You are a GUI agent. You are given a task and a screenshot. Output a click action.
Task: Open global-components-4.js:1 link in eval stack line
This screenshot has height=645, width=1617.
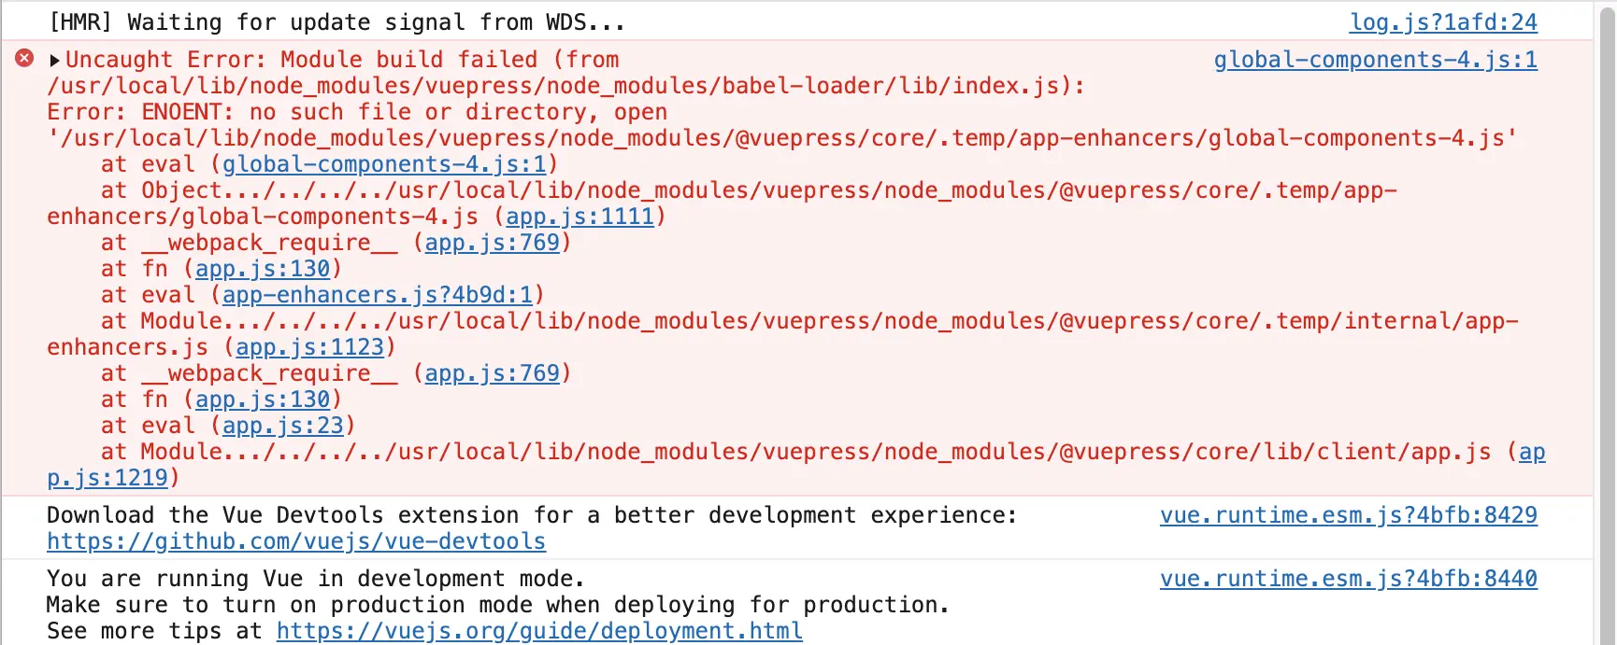pos(384,164)
